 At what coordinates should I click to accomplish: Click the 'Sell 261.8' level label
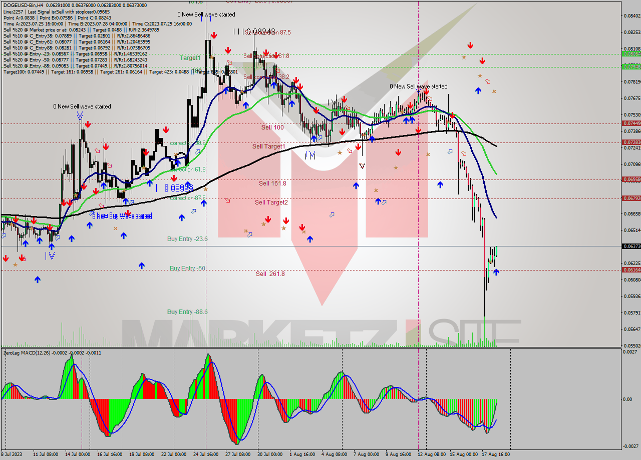pos(270,274)
